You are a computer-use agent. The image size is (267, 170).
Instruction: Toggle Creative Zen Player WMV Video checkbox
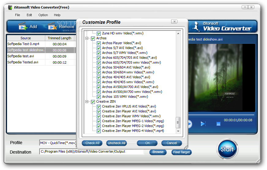tap(99, 116)
